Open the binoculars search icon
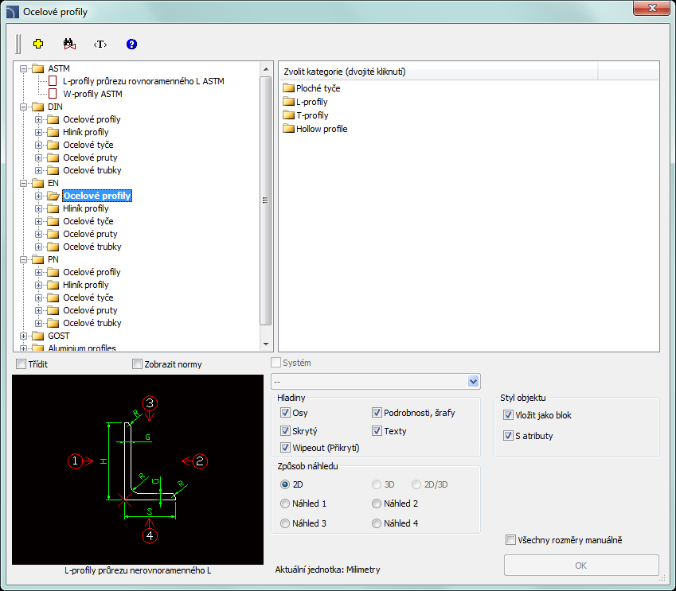This screenshot has width=676, height=591. coord(69,44)
